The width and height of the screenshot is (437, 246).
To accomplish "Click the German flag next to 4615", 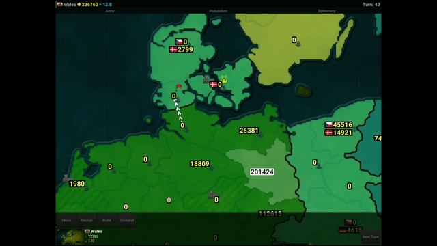I will point(343,230).
